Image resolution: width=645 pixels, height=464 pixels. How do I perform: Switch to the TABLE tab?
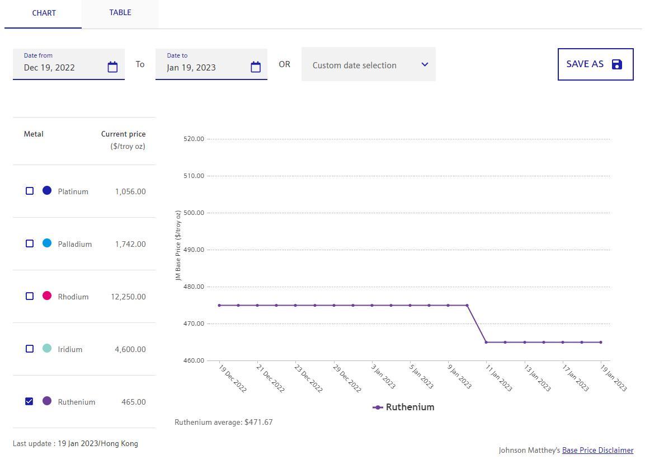point(120,12)
